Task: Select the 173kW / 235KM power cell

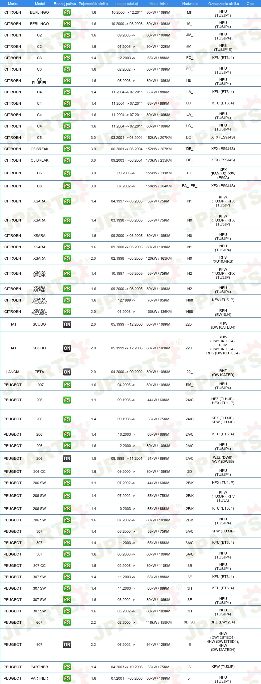Action: pyautogui.click(x=159, y=160)
